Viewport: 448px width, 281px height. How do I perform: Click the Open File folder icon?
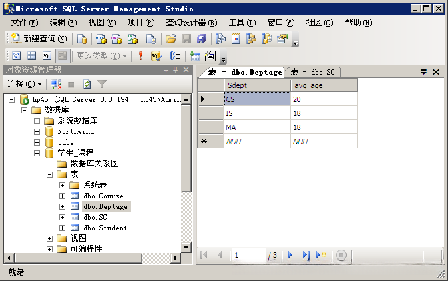click(x=170, y=39)
